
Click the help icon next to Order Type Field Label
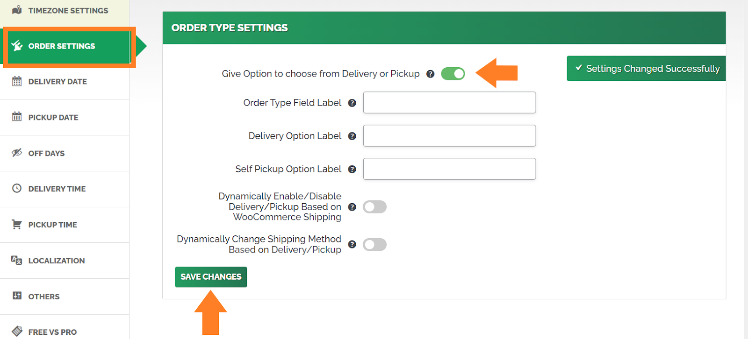coord(352,103)
